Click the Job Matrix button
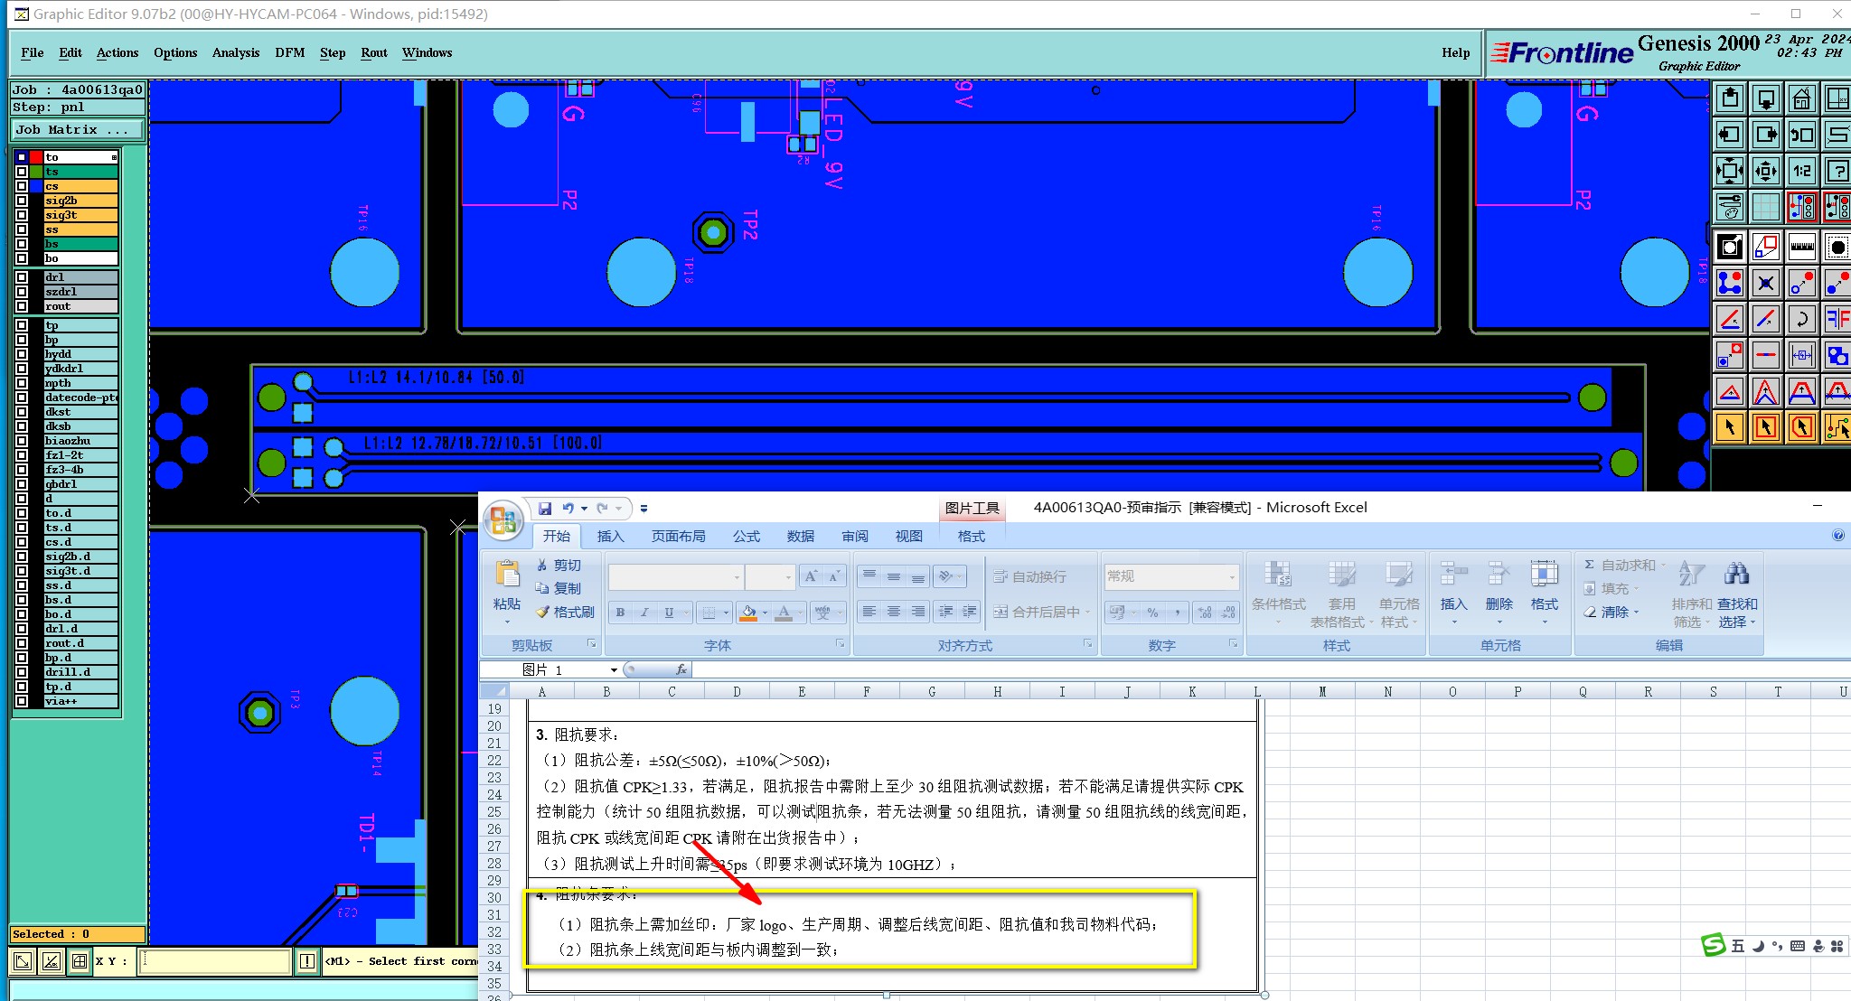Screen dimensions: 1851x1001 click(77, 129)
